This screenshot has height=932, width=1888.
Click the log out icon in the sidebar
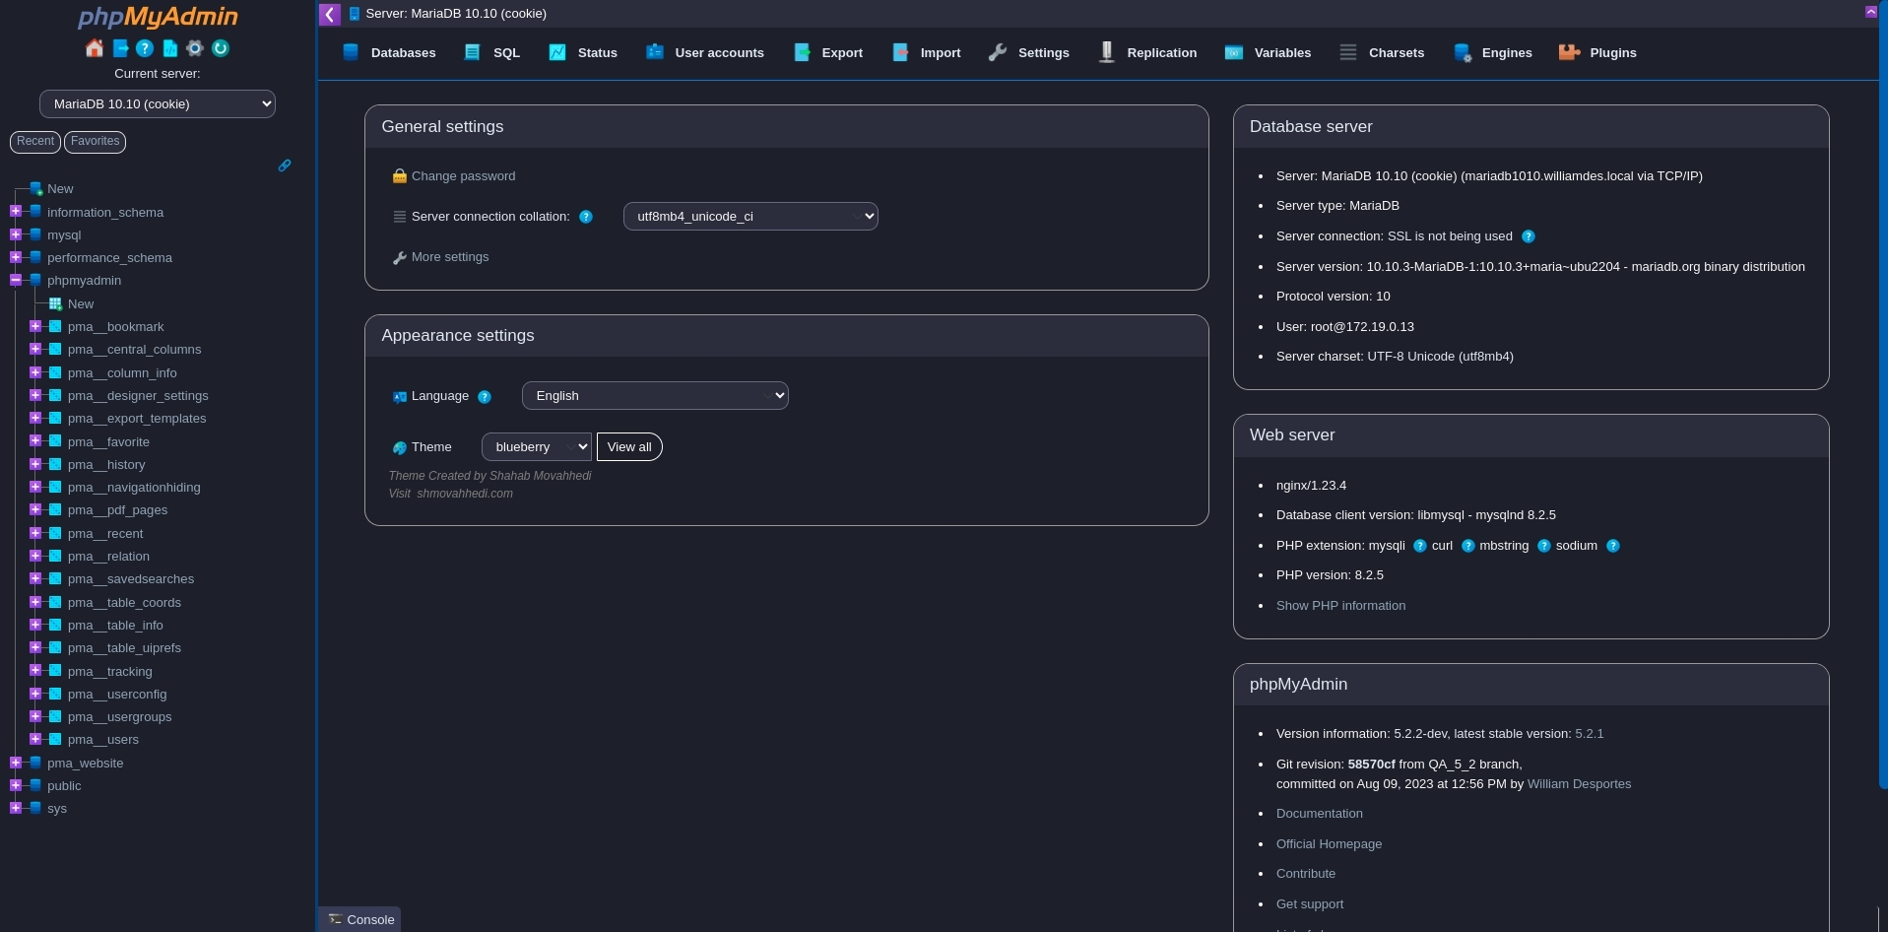(x=120, y=48)
